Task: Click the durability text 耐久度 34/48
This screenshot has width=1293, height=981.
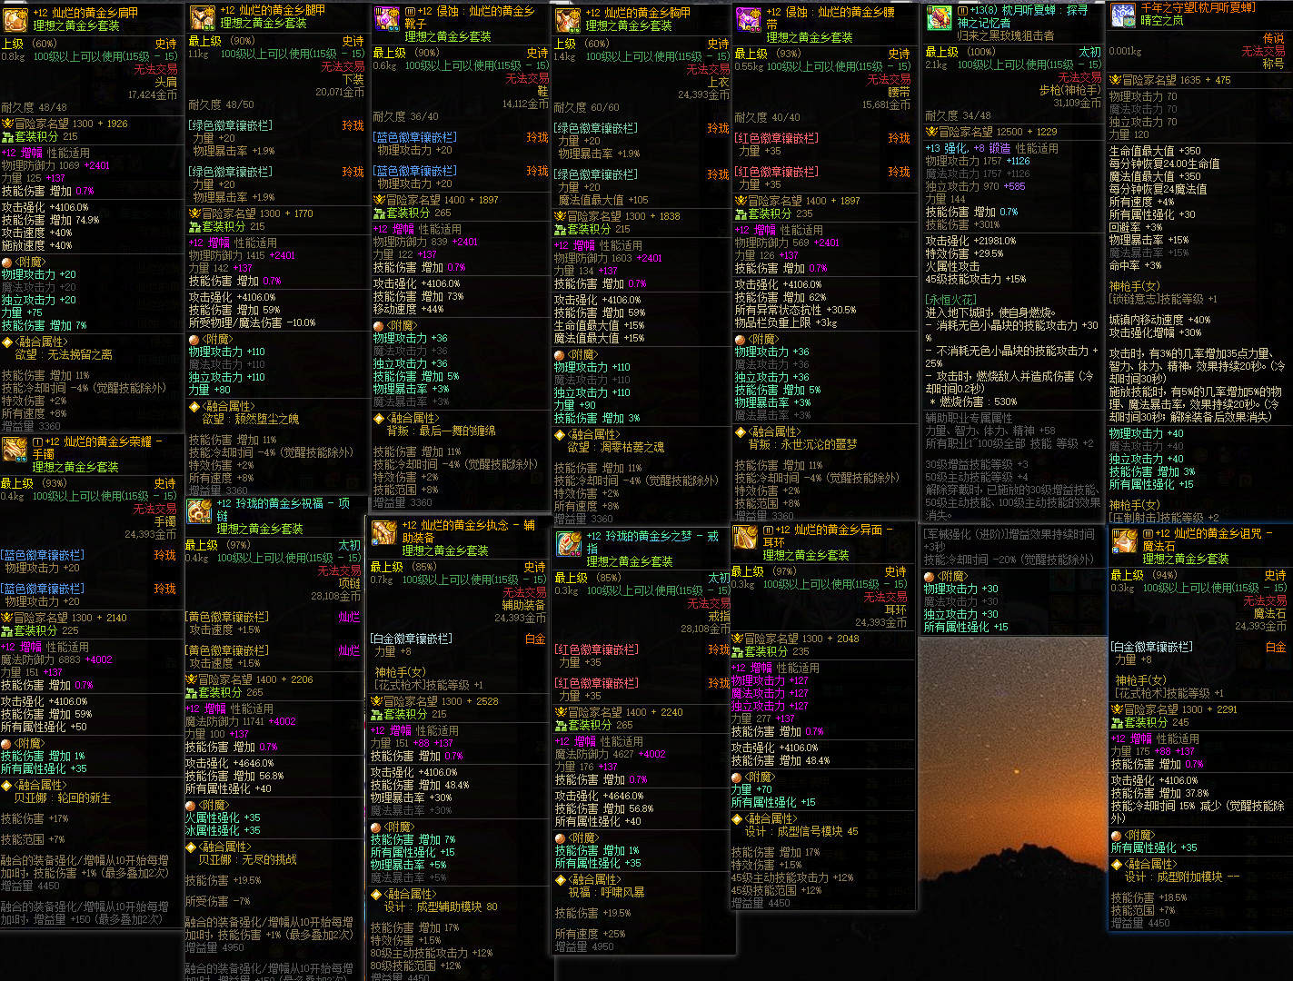Action: 959,116
